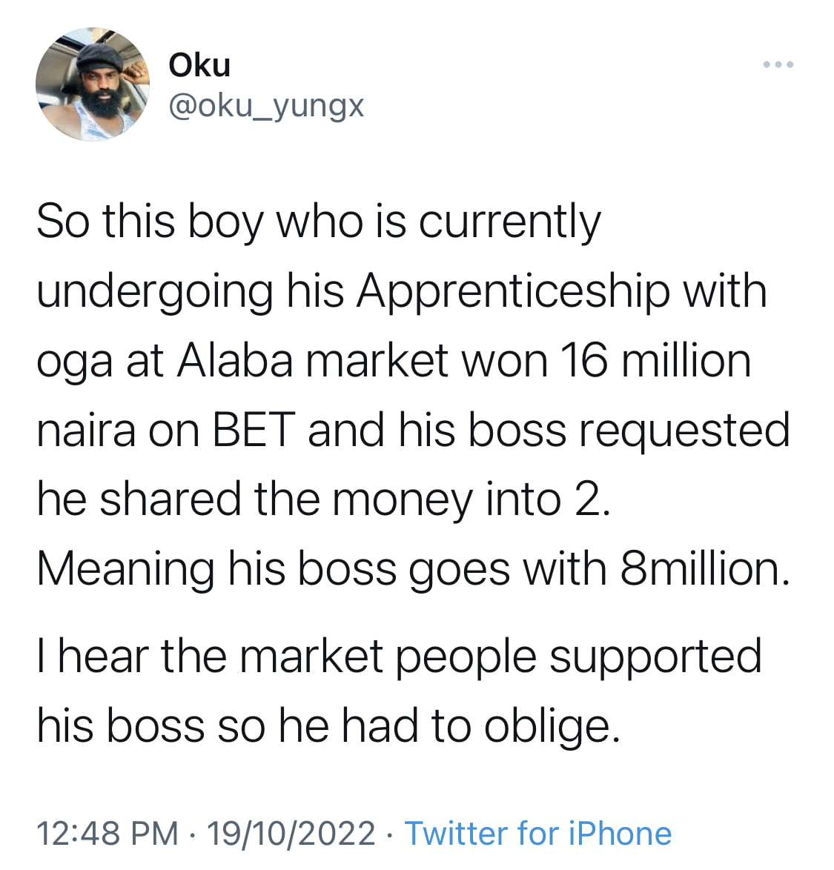834x870 pixels.
Task: Click the capitalized word BET
Action: point(254,430)
